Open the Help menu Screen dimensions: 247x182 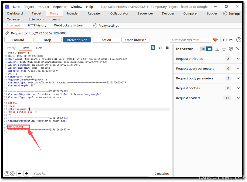[89, 7]
